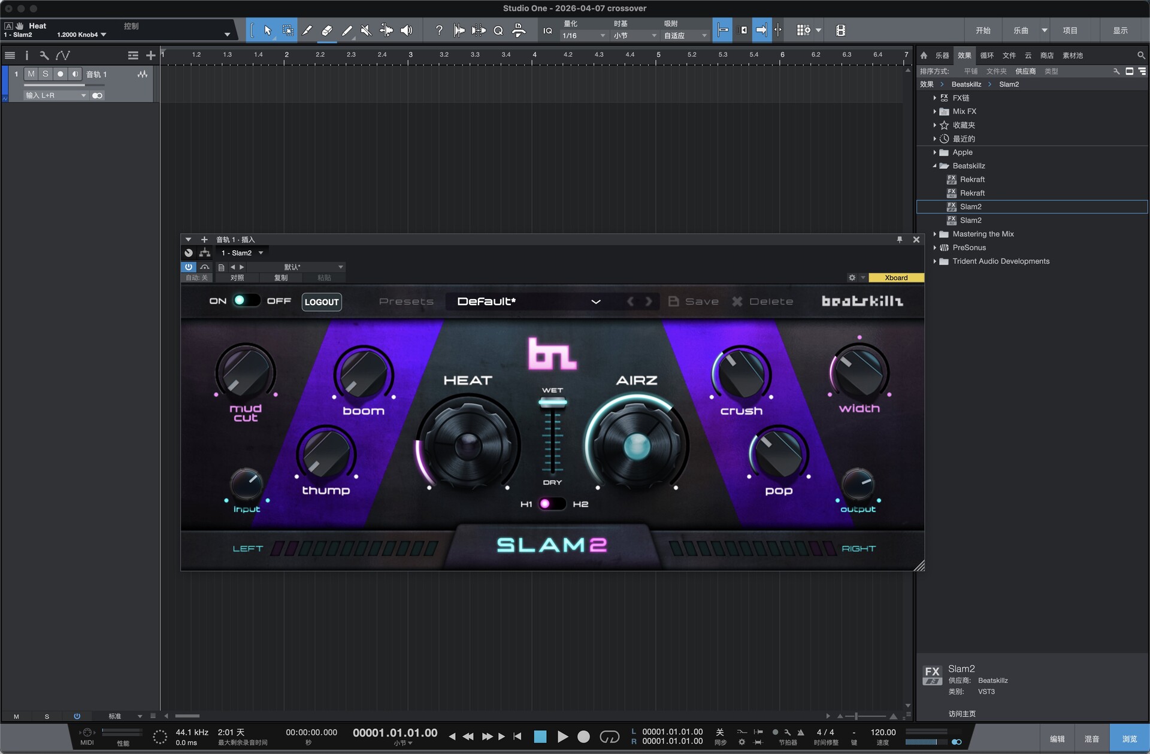1150x754 pixels.
Task: Search the browser with magnifier icon
Action: (1141, 56)
